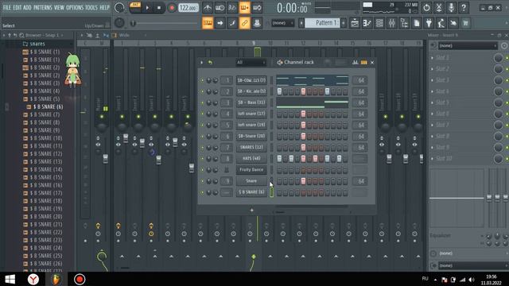Open the graph editor icon in Channel rack

[x=356, y=62]
